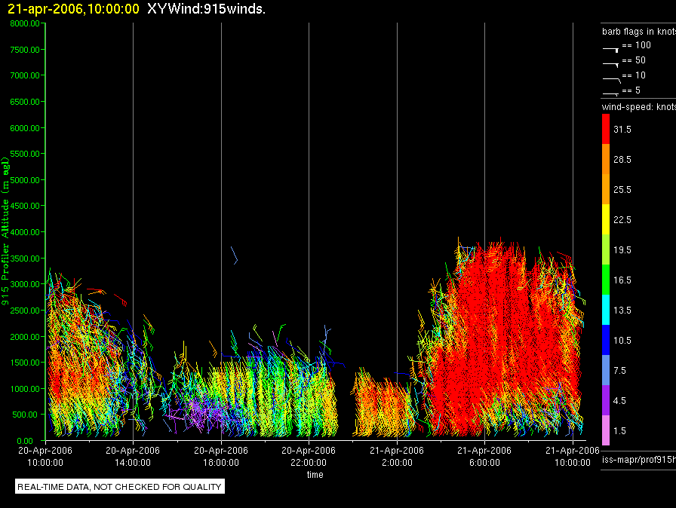
Task: Click the blue 10.5 knots swatch
Action: coord(606,340)
